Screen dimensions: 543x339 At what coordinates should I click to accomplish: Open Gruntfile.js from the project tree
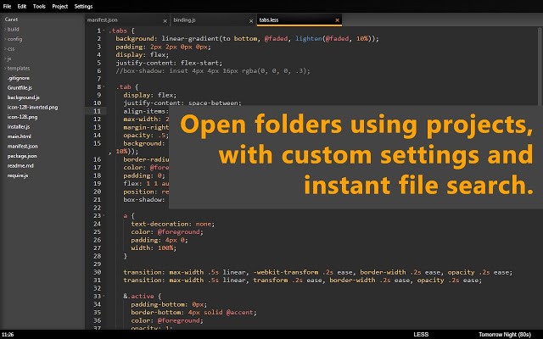click(x=20, y=88)
